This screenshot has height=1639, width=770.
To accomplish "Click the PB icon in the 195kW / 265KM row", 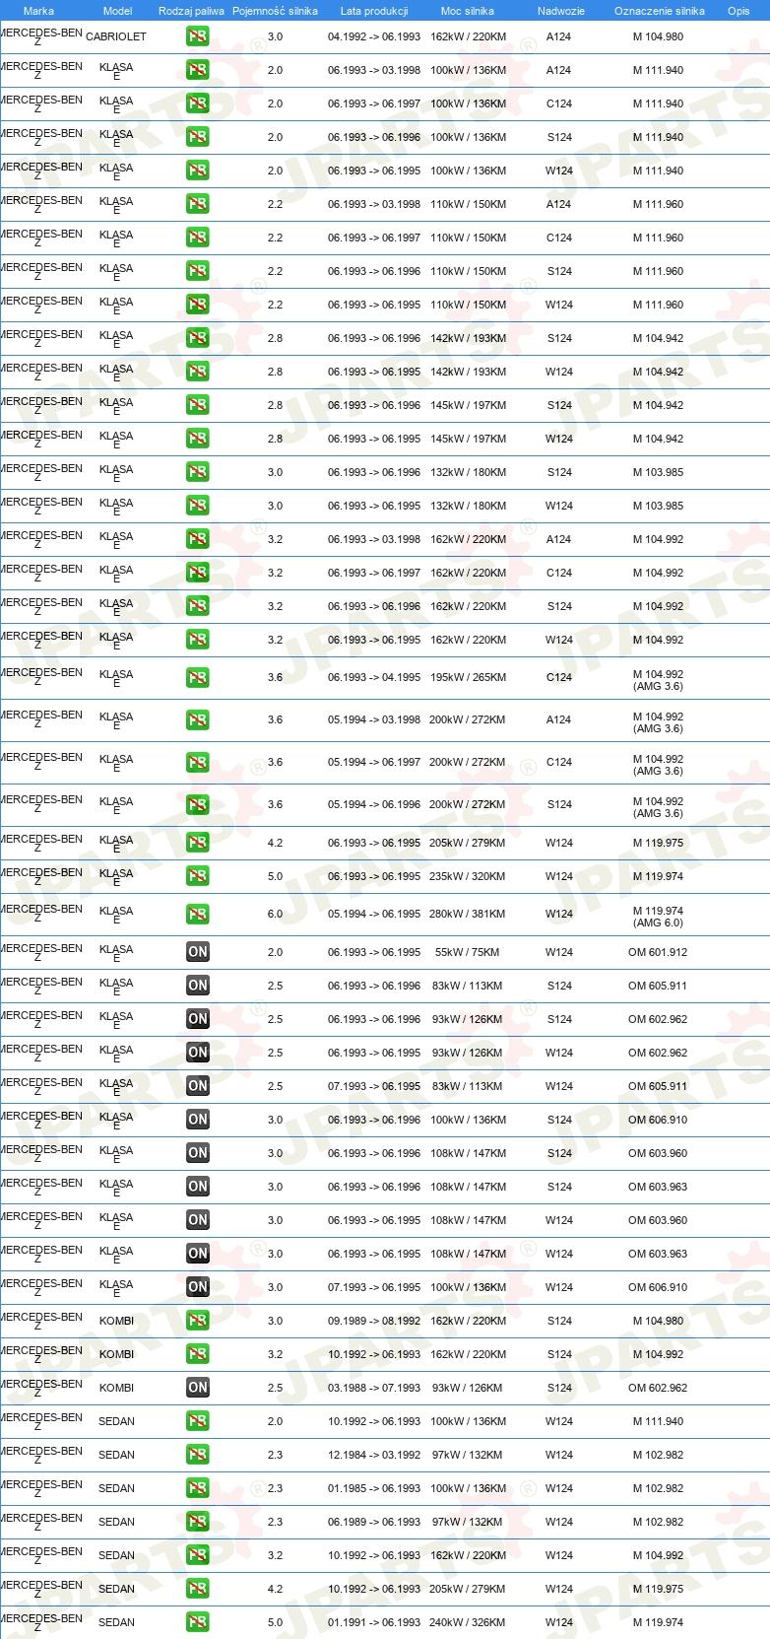I will [198, 678].
